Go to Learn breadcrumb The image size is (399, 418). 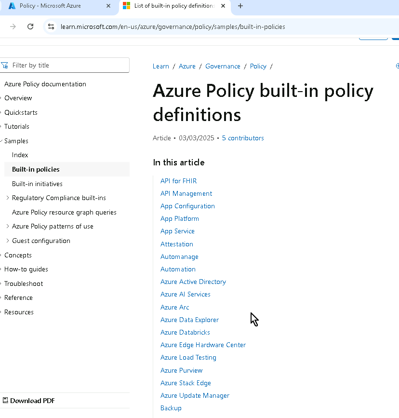pyautogui.click(x=161, y=66)
